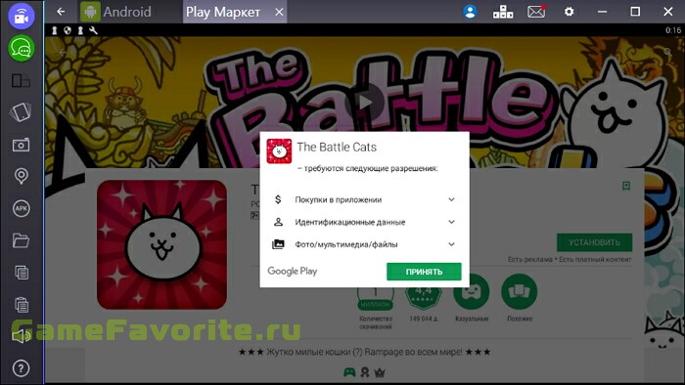
Task: Click the search magnifier on the banner
Action: click(x=667, y=52)
